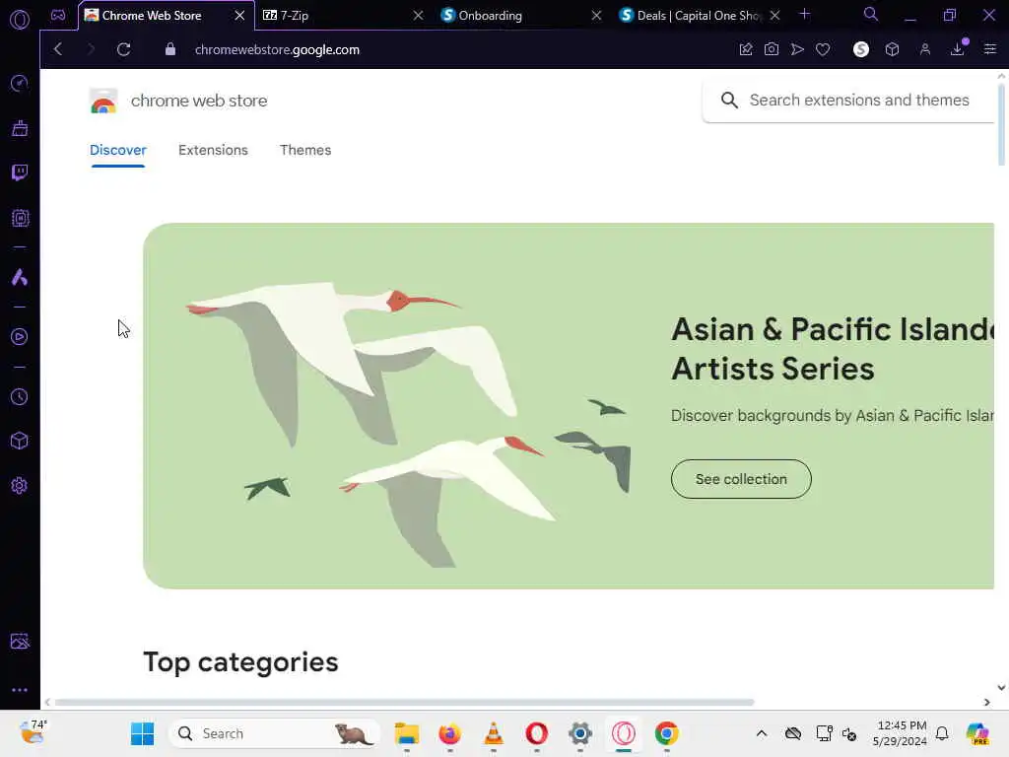Image resolution: width=1009 pixels, height=757 pixels.
Task: Open GX Control speedometer in sidebar
Action: tap(20, 83)
